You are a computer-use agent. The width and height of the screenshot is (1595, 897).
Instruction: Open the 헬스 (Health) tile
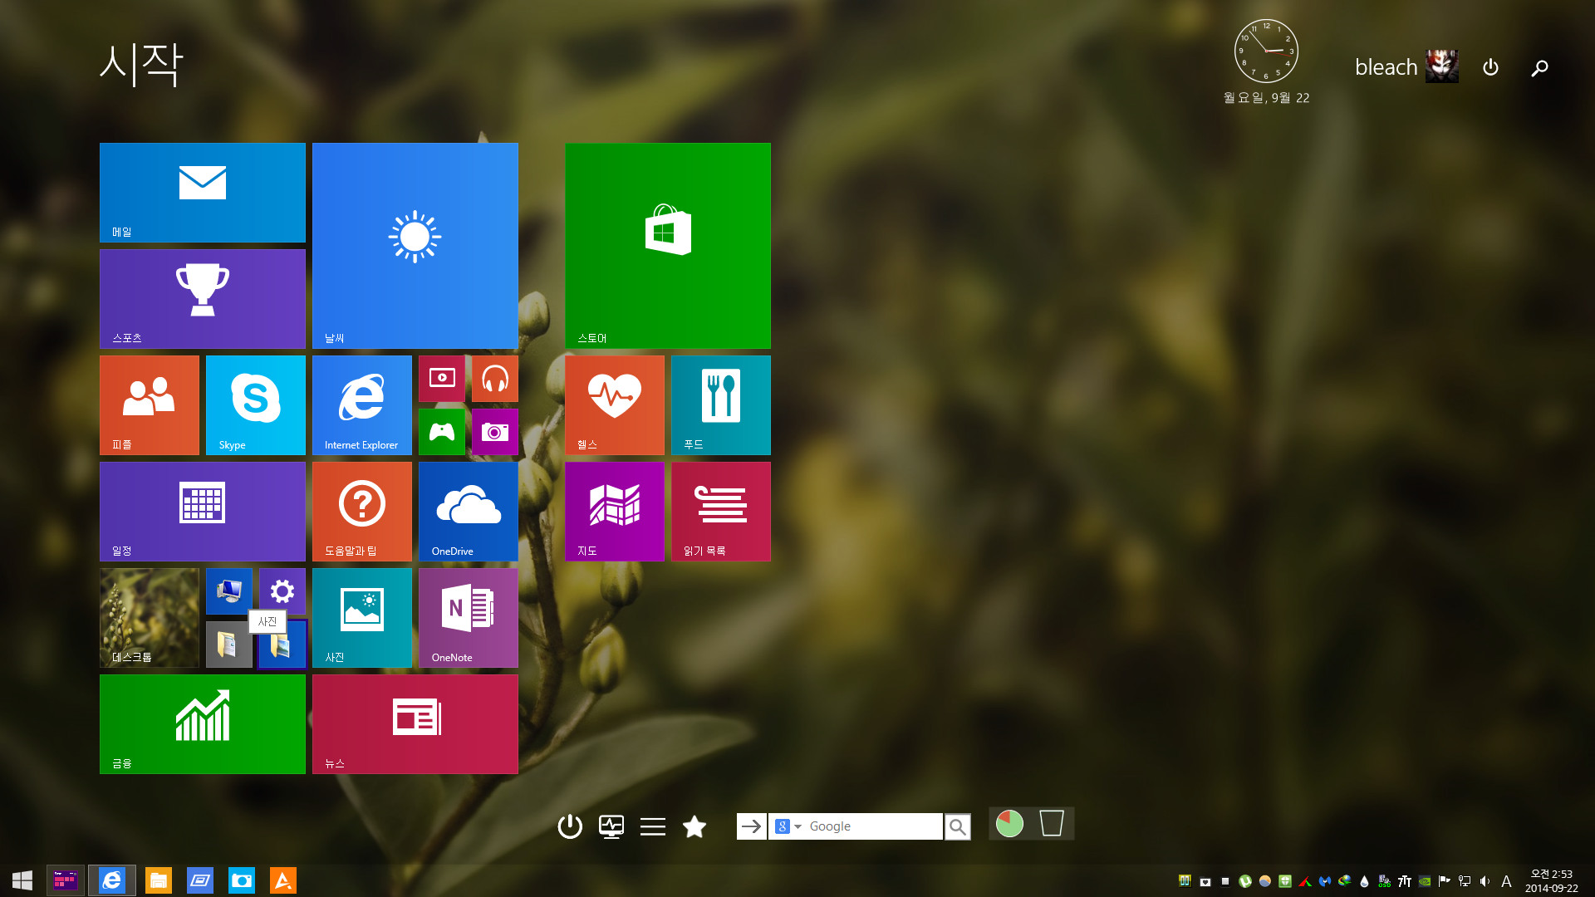click(615, 405)
